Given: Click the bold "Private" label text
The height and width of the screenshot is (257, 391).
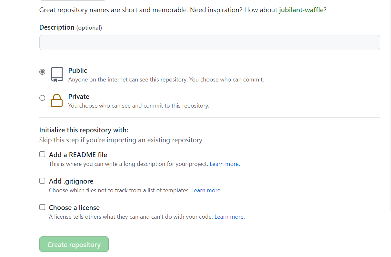Looking at the screenshot, I should tap(79, 97).
